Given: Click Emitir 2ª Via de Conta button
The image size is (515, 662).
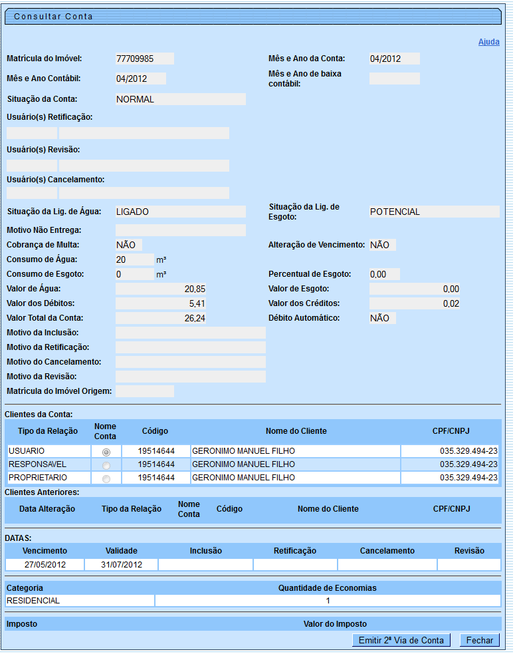Looking at the screenshot, I should pos(401,640).
